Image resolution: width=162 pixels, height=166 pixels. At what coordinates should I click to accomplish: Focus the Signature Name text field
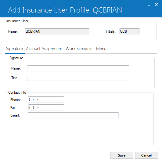(x=78, y=68)
